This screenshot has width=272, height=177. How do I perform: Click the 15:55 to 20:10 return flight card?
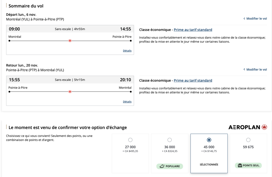tap(70, 96)
